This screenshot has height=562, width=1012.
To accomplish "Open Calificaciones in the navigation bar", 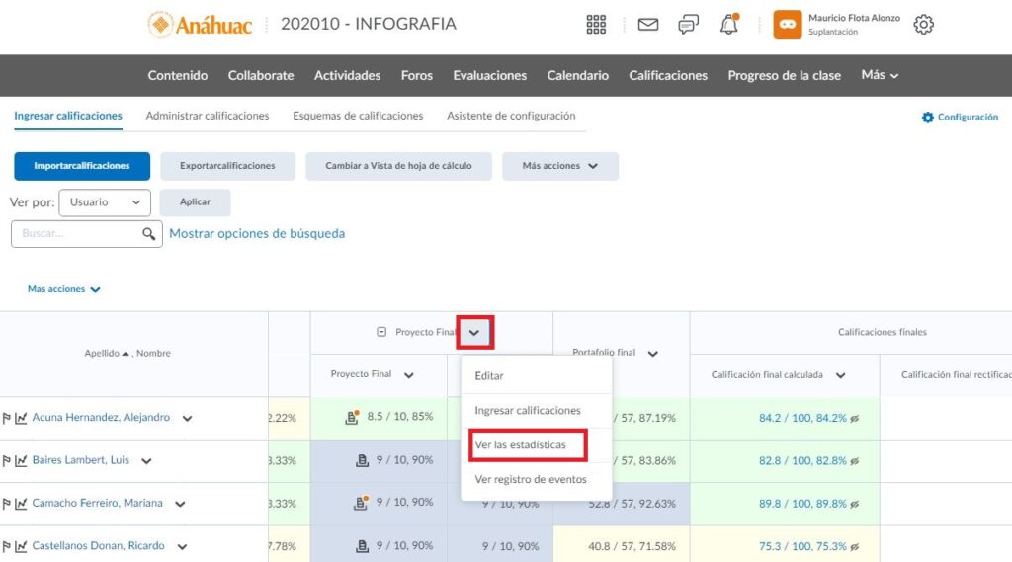I will [x=668, y=75].
